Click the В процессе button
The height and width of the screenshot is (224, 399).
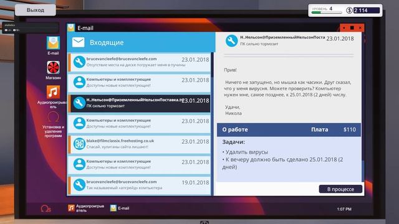pyautogui.click(x=340, y=189)
